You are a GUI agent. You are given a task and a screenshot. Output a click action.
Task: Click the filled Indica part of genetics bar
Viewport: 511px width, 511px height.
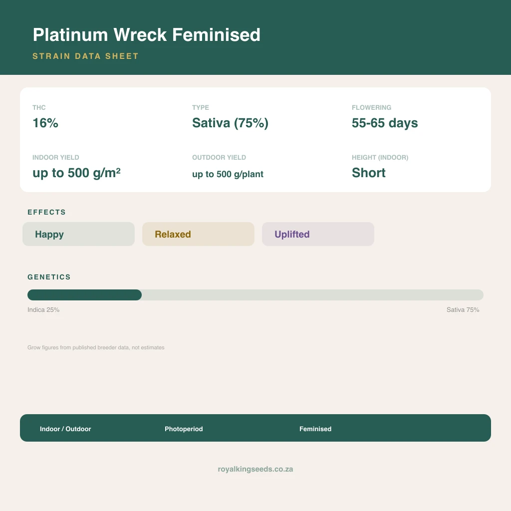click(84, 295)
